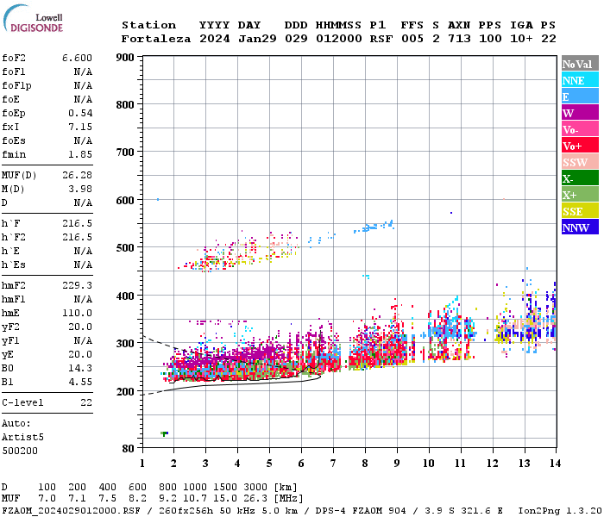
Task: Click the B1 value 4.55
Action: [80, 382]
